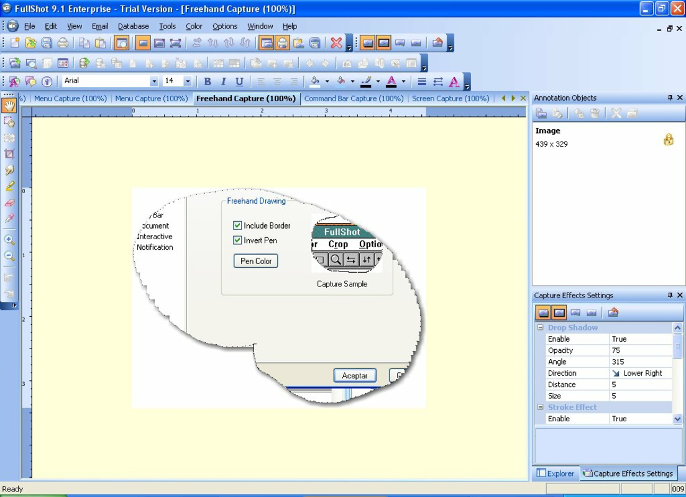
Task: Paste from clipboard using Paste icon
Action: [x=100, y=43]
